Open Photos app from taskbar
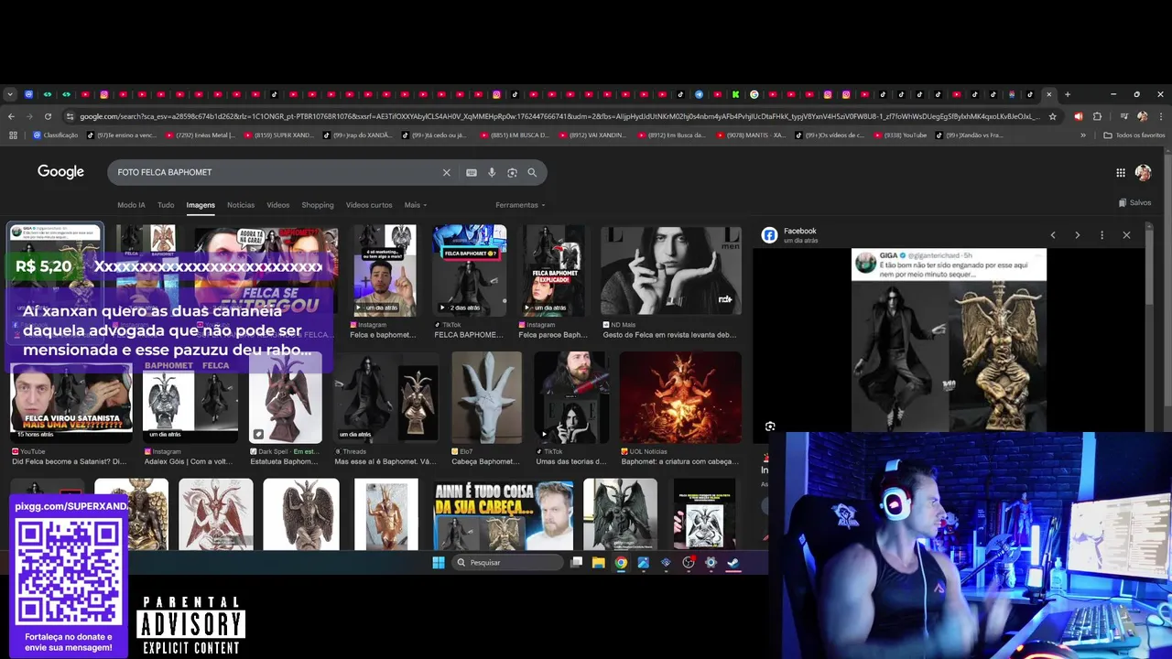The width and height of the screenshot is (1172, 659). 644,563
